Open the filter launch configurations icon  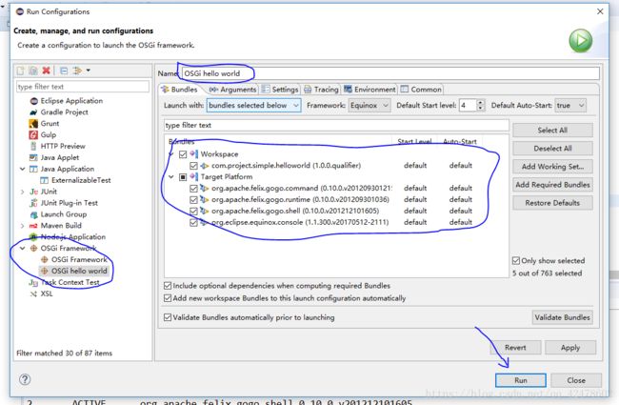77,71
